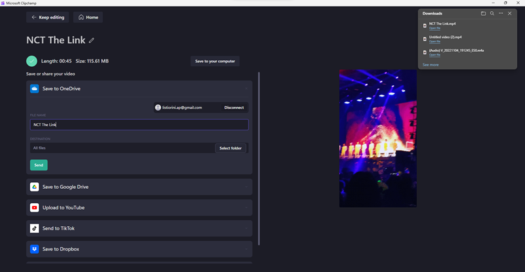525x272 pixels.
Task: Click the concert video preview thumbnail
Action: pos(378,138)
